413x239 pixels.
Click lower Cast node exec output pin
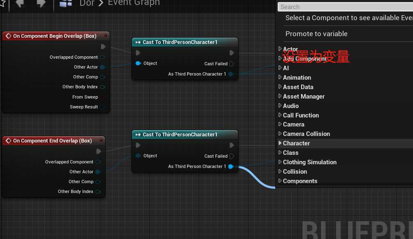232,145
